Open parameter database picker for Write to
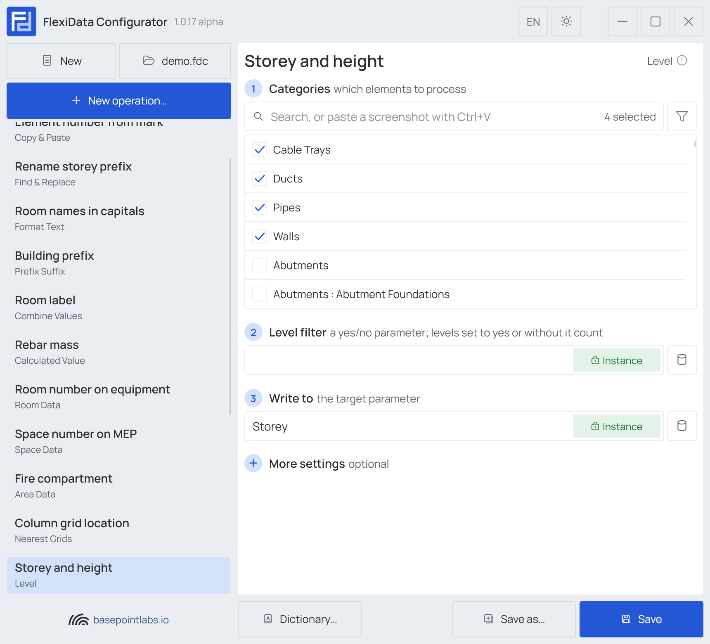This screenshot has width=710, height=644. click(x=682, y=426)
